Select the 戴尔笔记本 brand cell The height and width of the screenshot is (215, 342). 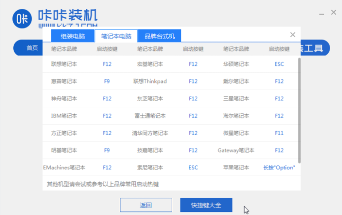coord(236,81)
